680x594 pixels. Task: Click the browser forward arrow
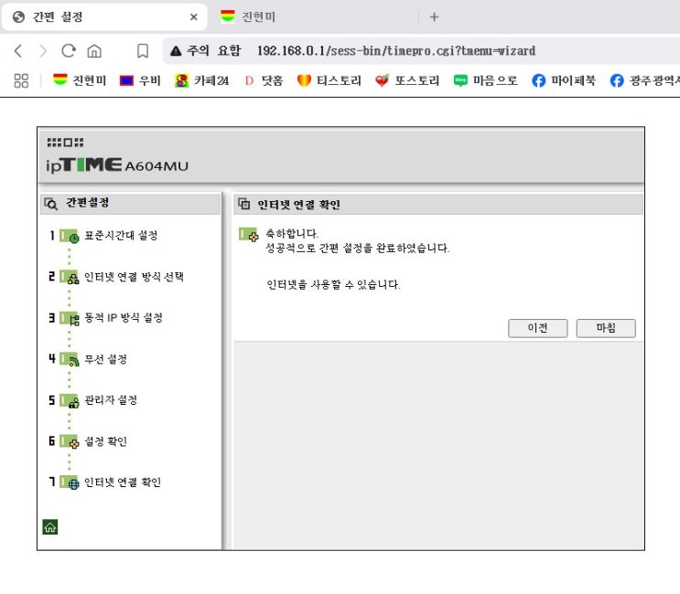pos(42,51)
